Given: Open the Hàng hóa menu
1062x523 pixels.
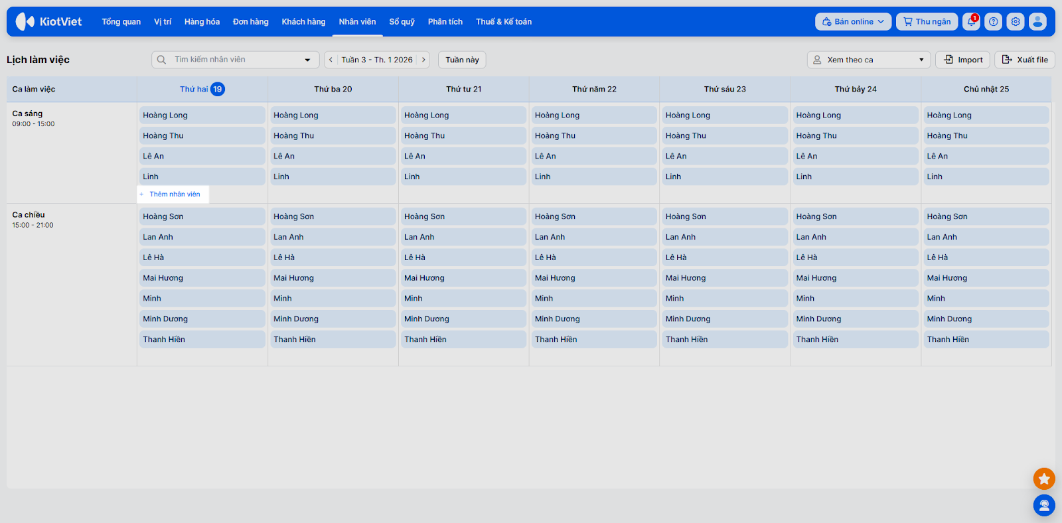Looking at the screenshot, I should 202,22.
